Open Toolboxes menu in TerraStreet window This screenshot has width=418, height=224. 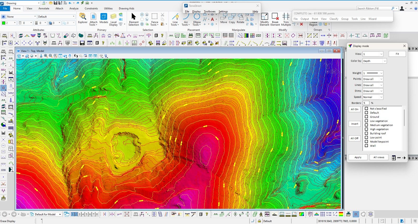click(210, 11)
